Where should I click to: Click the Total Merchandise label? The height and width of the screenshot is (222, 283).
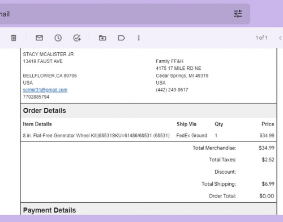[x=215, y=148]
